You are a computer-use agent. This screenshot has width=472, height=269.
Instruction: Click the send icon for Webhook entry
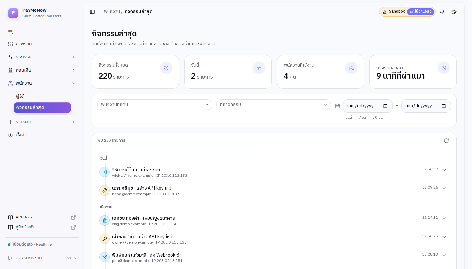pos(105,257)
